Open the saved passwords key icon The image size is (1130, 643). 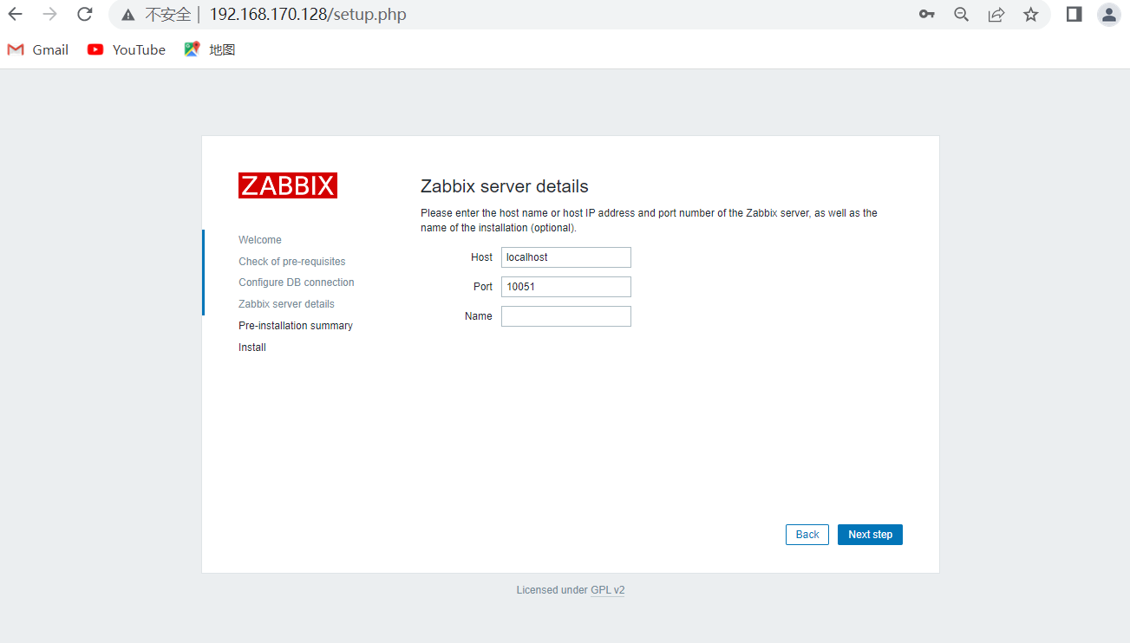coord(927,14)
